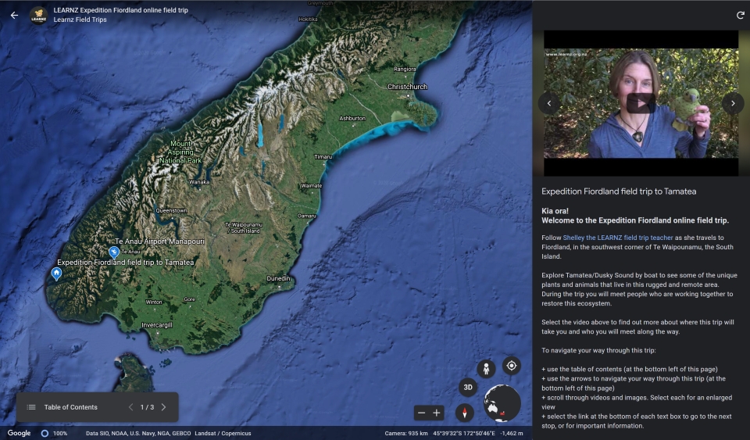The image size is (750, 440).
Task: Click the coordinates readout in status bar
Action: [x=464, y=433]
